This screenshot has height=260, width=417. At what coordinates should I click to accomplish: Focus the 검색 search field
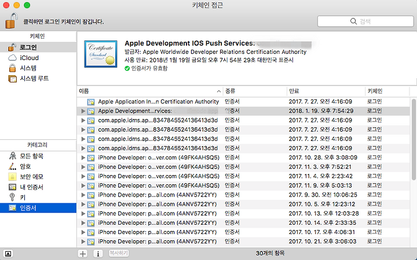pyautogui.click(x=365, y=21)
